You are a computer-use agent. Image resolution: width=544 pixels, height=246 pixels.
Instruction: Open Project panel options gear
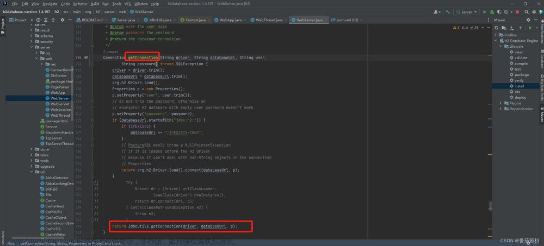pyautogui.click(x=63, y=20)
